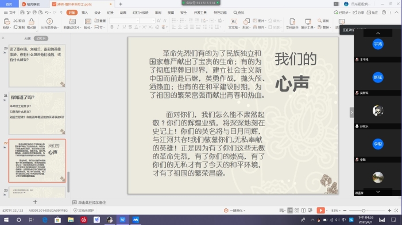
Task: Expand the font name dropdown
Action: coord(138,21)
